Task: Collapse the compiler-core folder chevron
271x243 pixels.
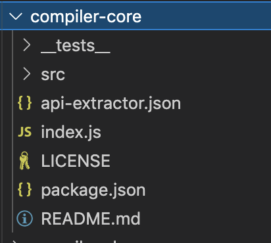Action: coord(16,16)
